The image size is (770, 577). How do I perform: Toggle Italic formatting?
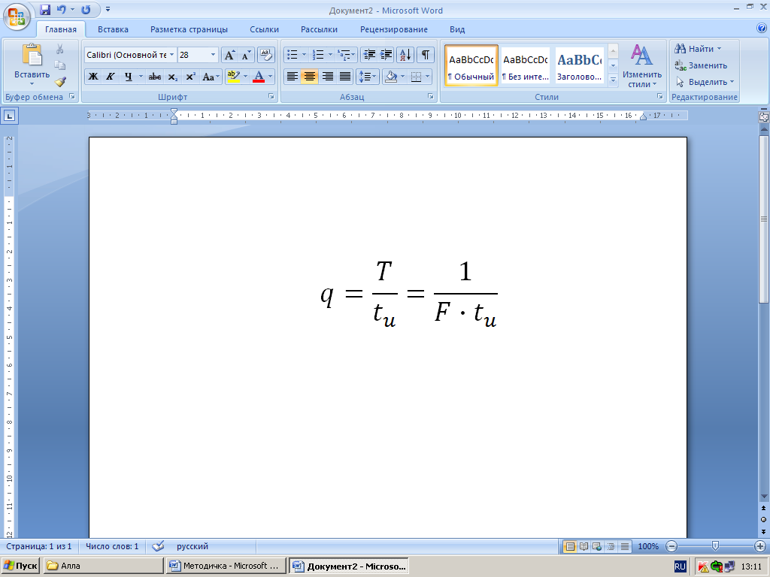[x=111, y=77]
